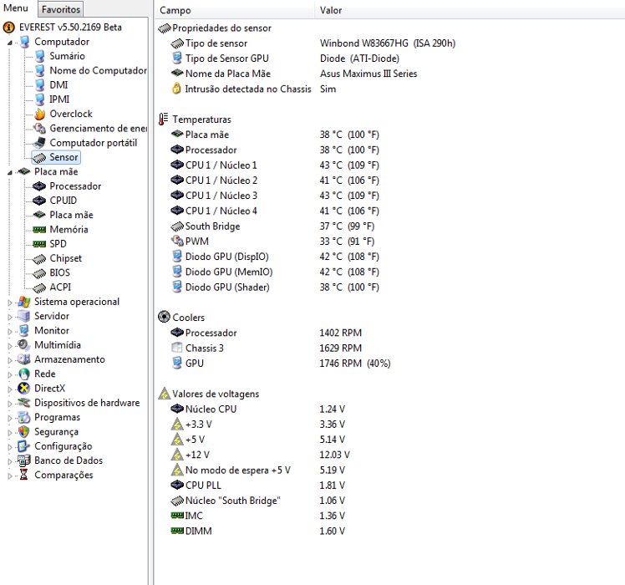Select the +12 V voltage row

point(261,455)
